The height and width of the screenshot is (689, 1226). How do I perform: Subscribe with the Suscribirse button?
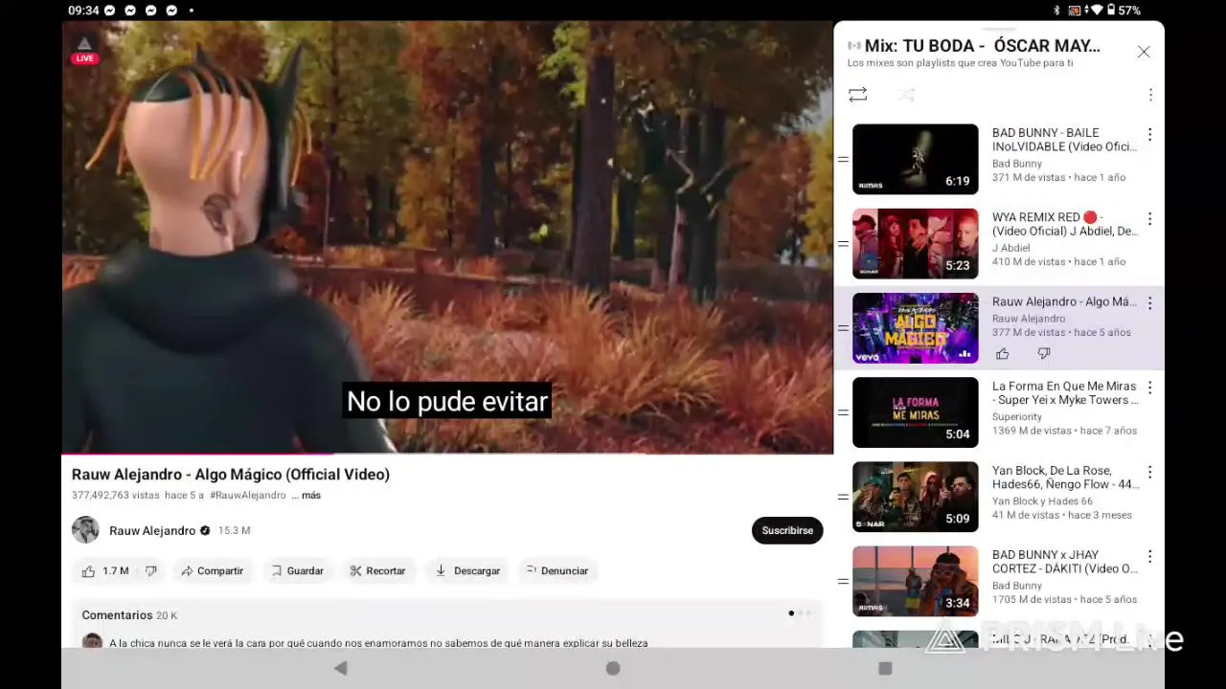point(787,530)
